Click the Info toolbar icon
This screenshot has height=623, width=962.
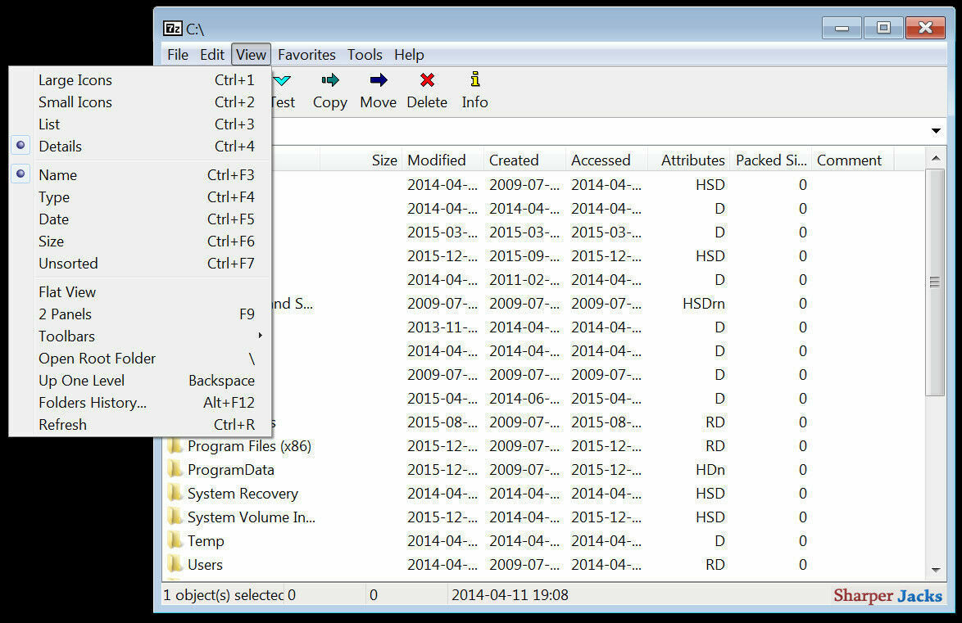point(475,79)
